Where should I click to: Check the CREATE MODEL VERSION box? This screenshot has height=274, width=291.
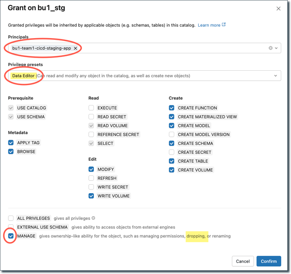click(172, 135)
